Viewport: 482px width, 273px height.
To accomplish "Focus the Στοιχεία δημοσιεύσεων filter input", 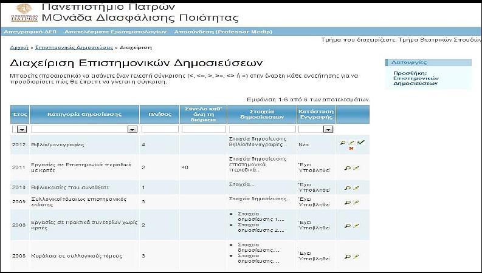I will (262, 129).
